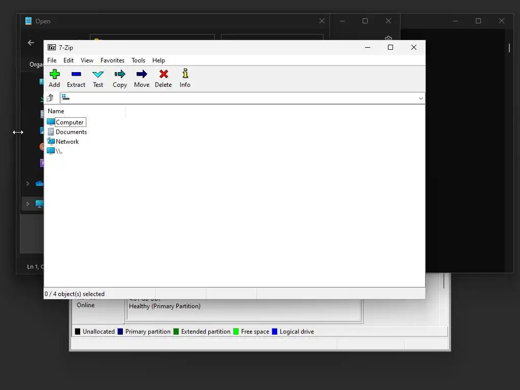Click back arrow in Open dialog
The width and height of the screenshot is (520, 390).
31,43
